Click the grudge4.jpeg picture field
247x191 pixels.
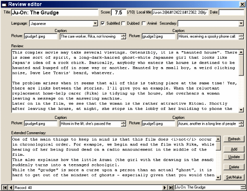point(41,124)
